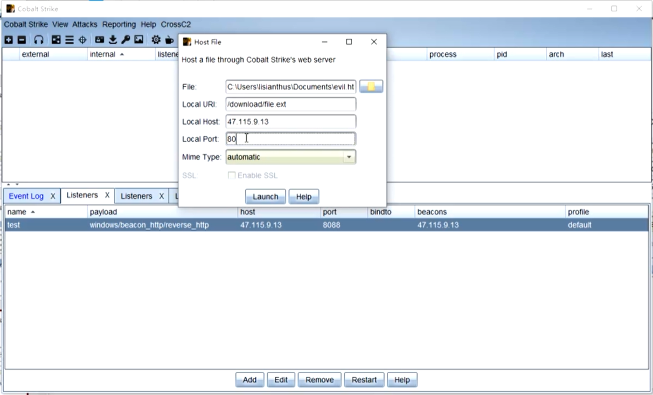
Task: Switch to Pivot Graph view icon
Action: click(x=56, y=40)
